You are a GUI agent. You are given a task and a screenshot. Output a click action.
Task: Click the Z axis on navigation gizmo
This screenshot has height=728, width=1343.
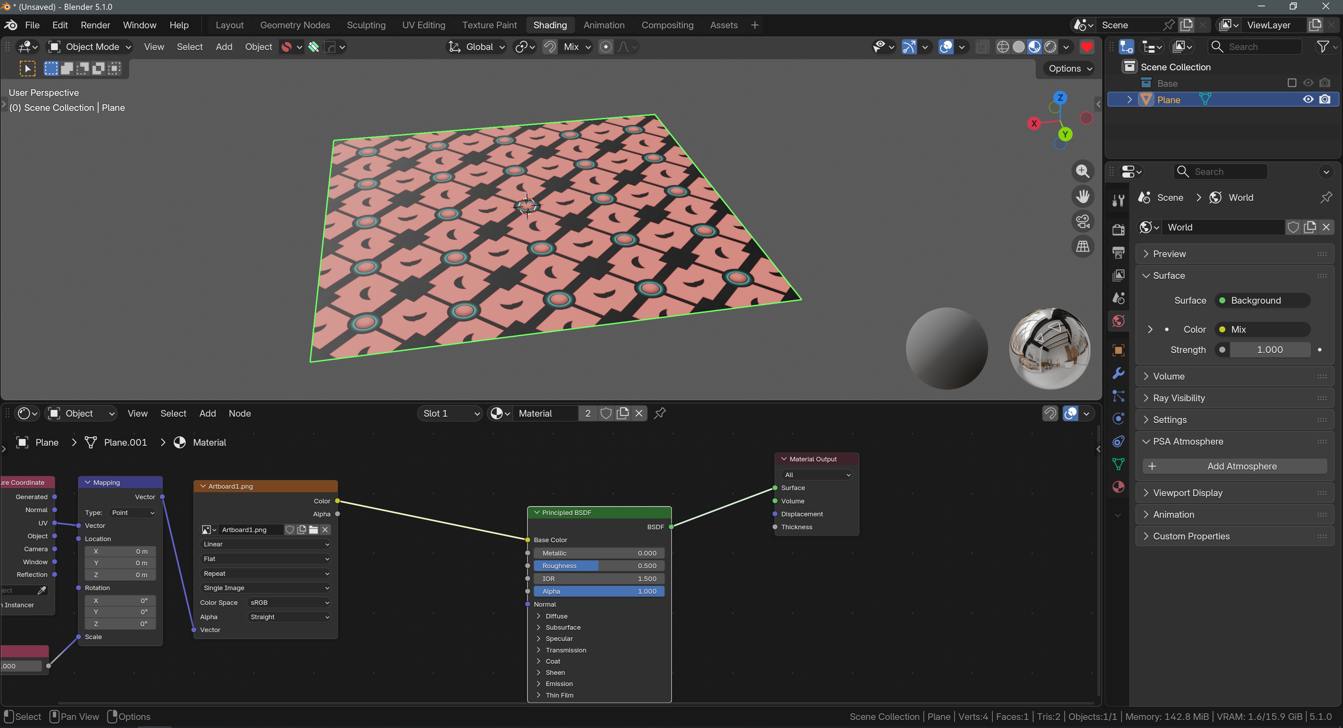(x=1060, y=98)
